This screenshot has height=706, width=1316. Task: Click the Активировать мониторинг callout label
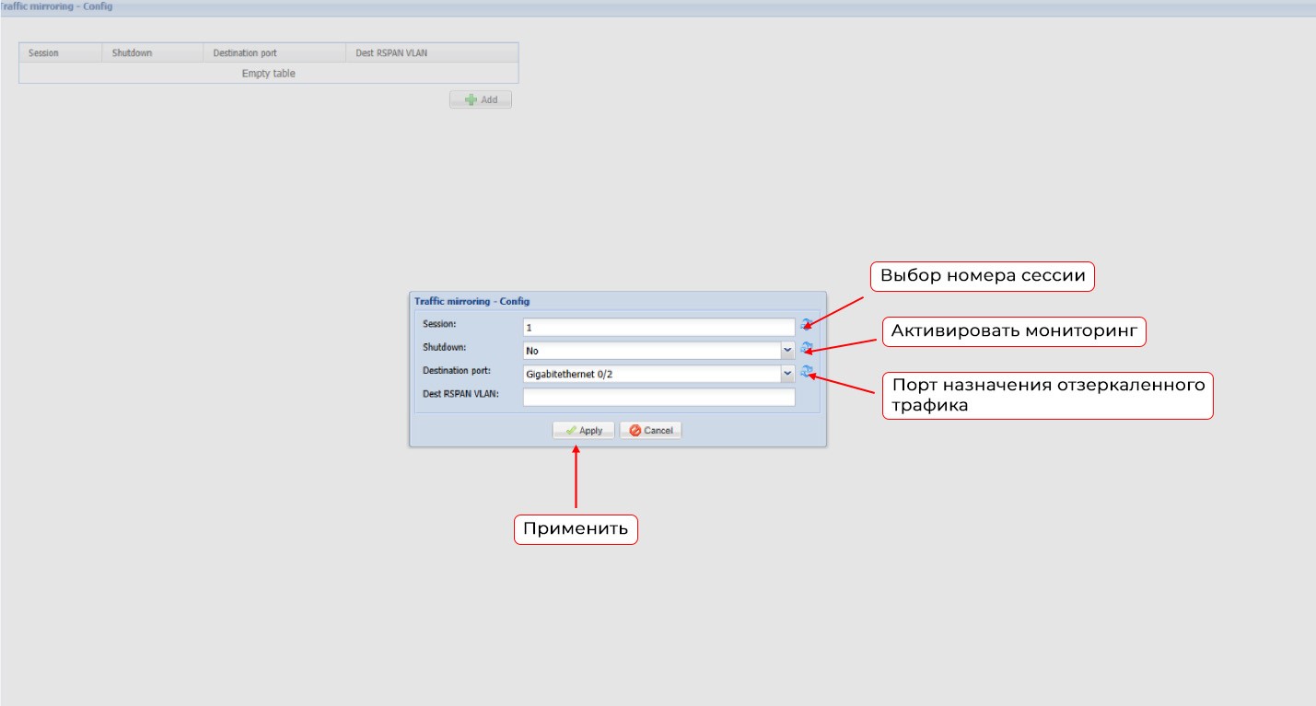click(x=1014, y=331)
